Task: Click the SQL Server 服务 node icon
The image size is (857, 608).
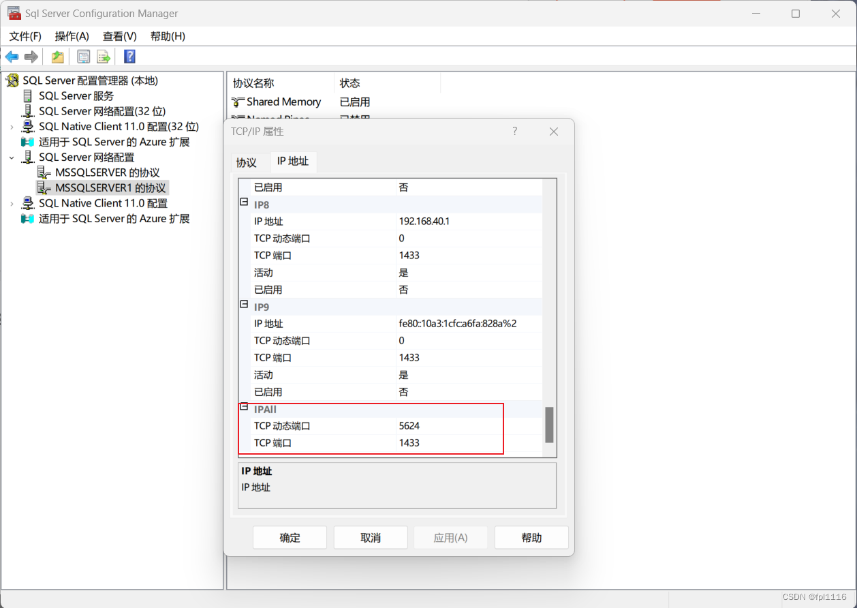Action: (x=28, y=96)
